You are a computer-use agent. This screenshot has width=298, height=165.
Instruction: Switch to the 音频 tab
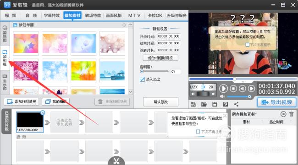[x=31, y=16]
